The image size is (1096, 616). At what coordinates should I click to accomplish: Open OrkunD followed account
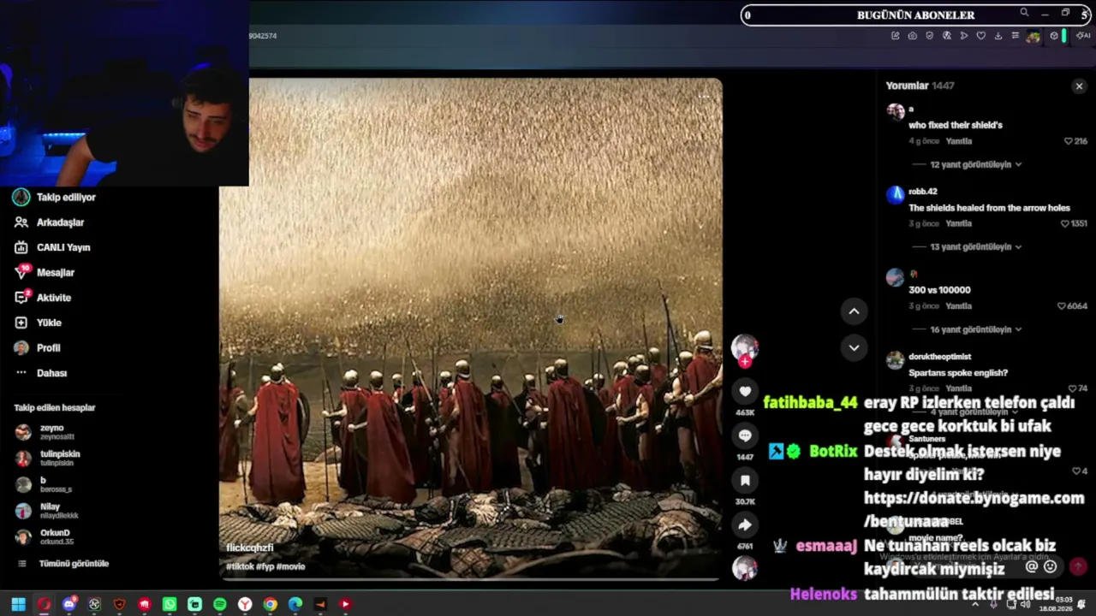[x=45, y=536]
